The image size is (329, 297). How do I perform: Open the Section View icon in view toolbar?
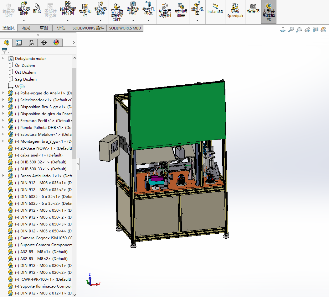pyautogui.click(x=316, y=29)
